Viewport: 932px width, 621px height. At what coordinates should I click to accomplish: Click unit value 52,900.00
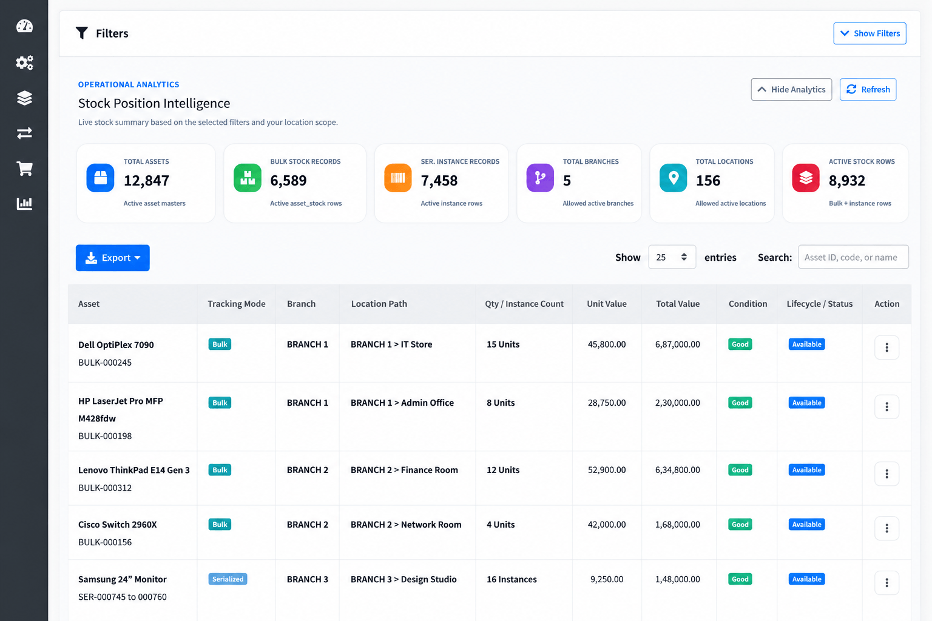pos(607,470)
